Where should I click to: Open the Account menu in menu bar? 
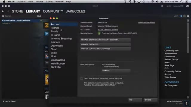click(21, 1)
